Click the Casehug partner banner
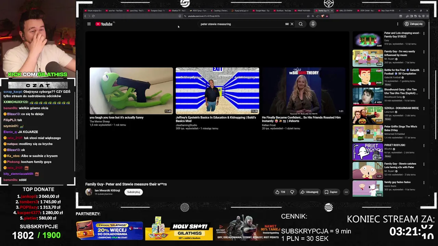Screen dimensions: 438x246 coord(109,230)
